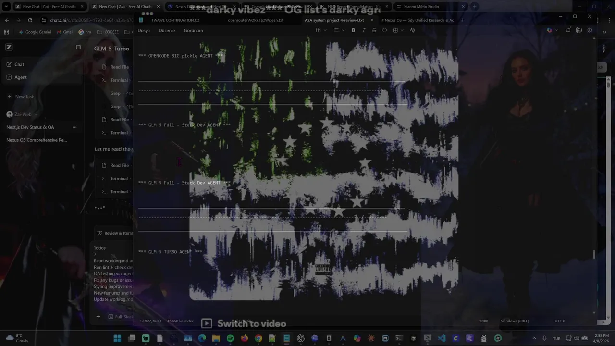Open the table insert dropdown in Notepad
Screen dimensions: 615x346
[x=398, y=30]
